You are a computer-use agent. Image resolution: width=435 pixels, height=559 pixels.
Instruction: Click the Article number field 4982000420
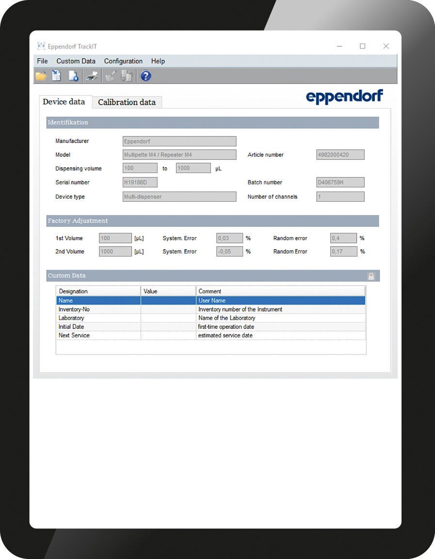click(x=340, y=155)
